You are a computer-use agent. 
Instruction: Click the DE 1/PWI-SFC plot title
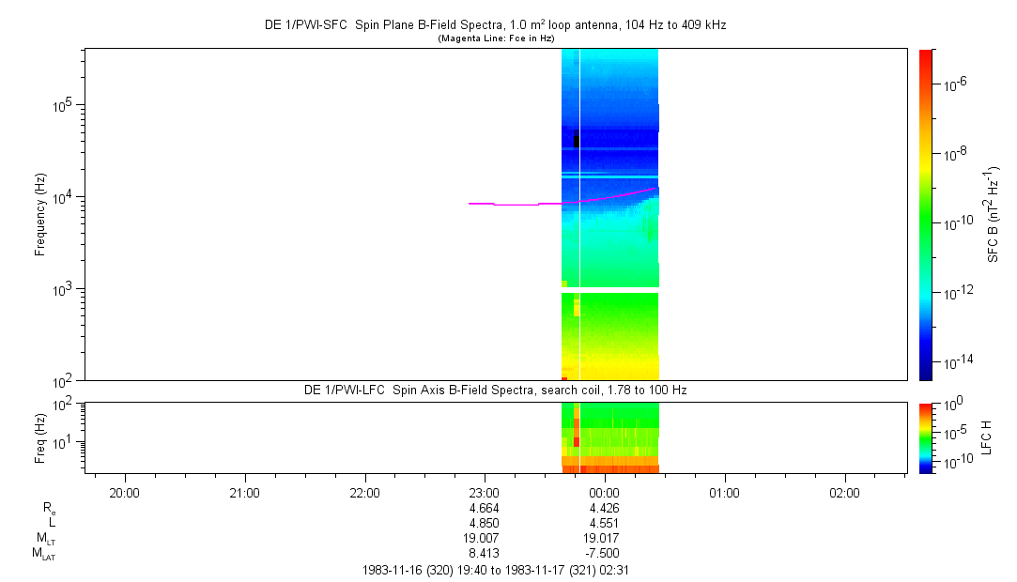[x=495, y=25]
